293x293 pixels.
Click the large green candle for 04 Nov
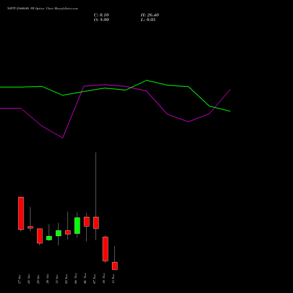(77, 226)
